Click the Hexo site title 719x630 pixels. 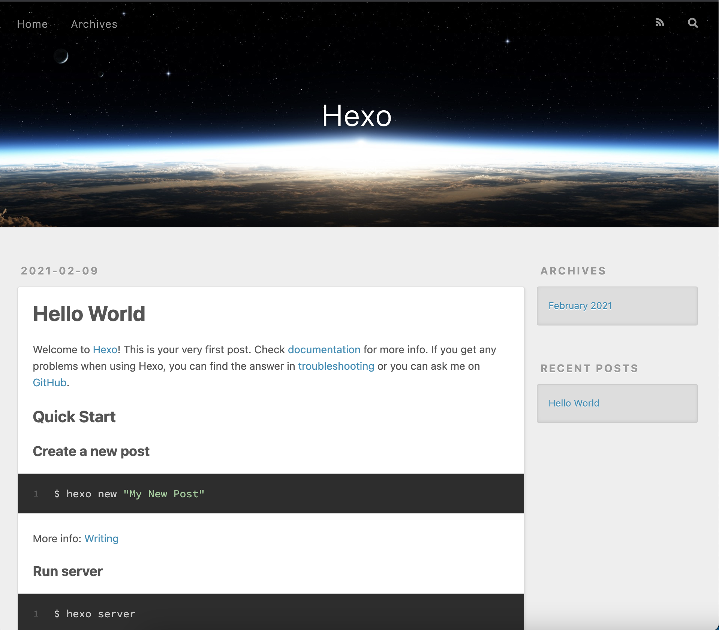click(357, 116)
